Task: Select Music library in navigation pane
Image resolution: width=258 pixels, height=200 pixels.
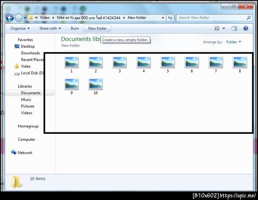Action: 26,99
